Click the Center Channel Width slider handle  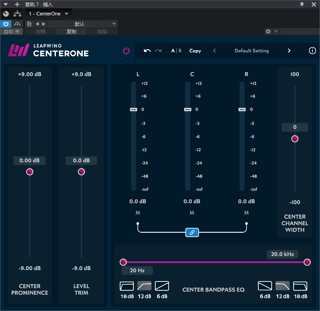coord(295,139)
